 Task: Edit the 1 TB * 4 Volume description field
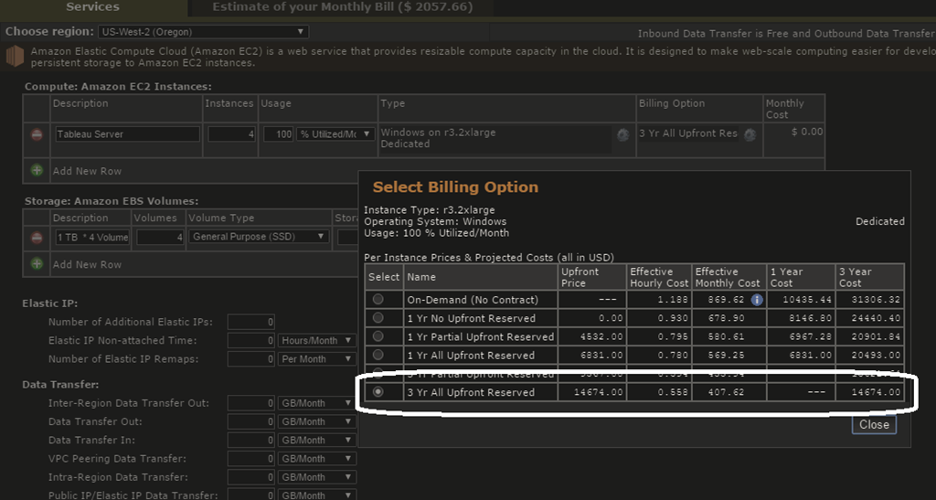point(92,237)
